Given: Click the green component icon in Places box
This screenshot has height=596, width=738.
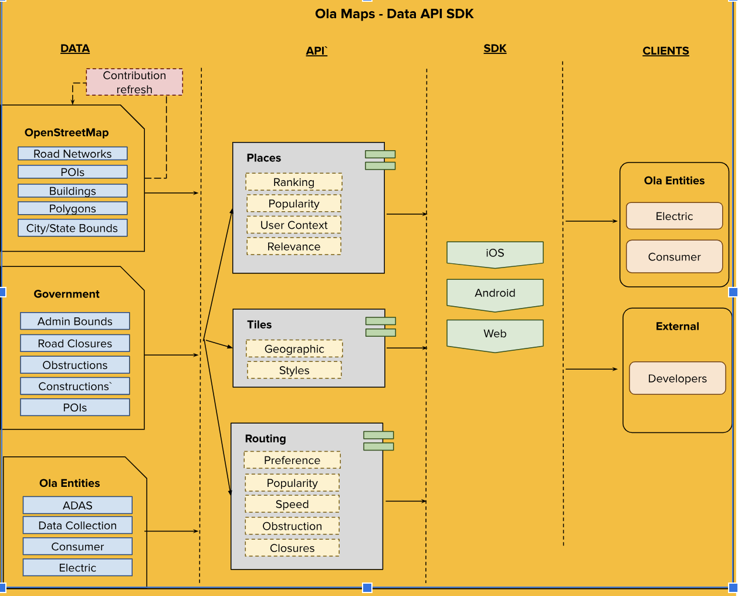Looking at the screenshot, I should click(380, 160).
